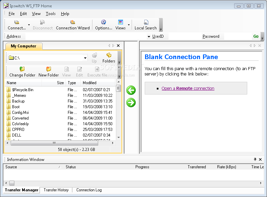Image resolution: width=267 pixels, height=197 pixels.
Task: Click the Go button
Action: pyautogui.click(x=256, y=36)
